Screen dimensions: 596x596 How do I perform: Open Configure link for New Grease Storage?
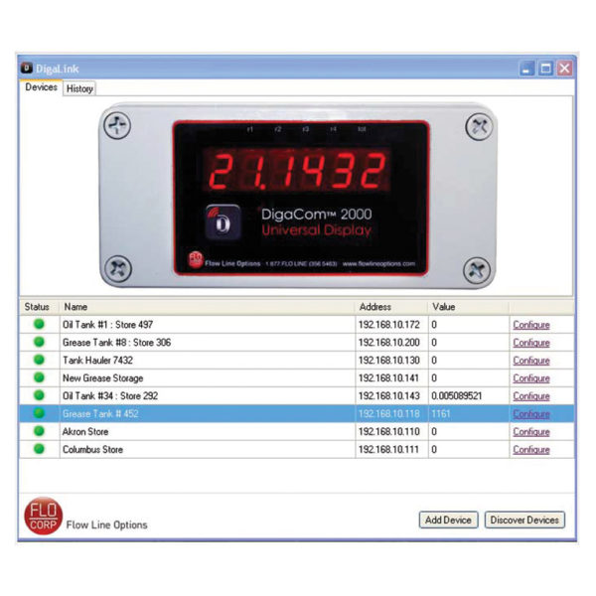tap(531, 378)
